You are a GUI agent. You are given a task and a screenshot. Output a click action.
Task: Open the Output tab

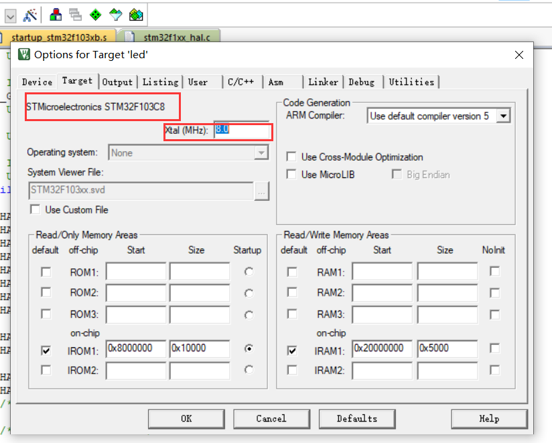[x=118, y=82]
